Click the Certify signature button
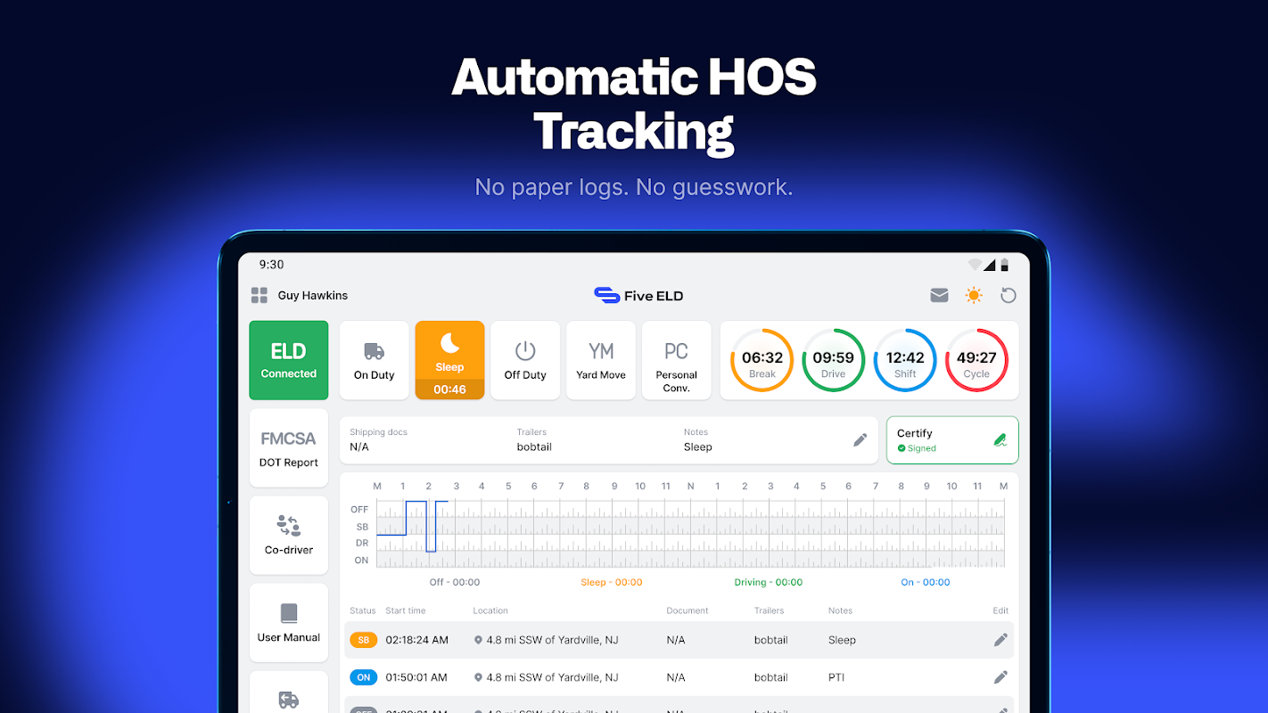 point(952,440)
